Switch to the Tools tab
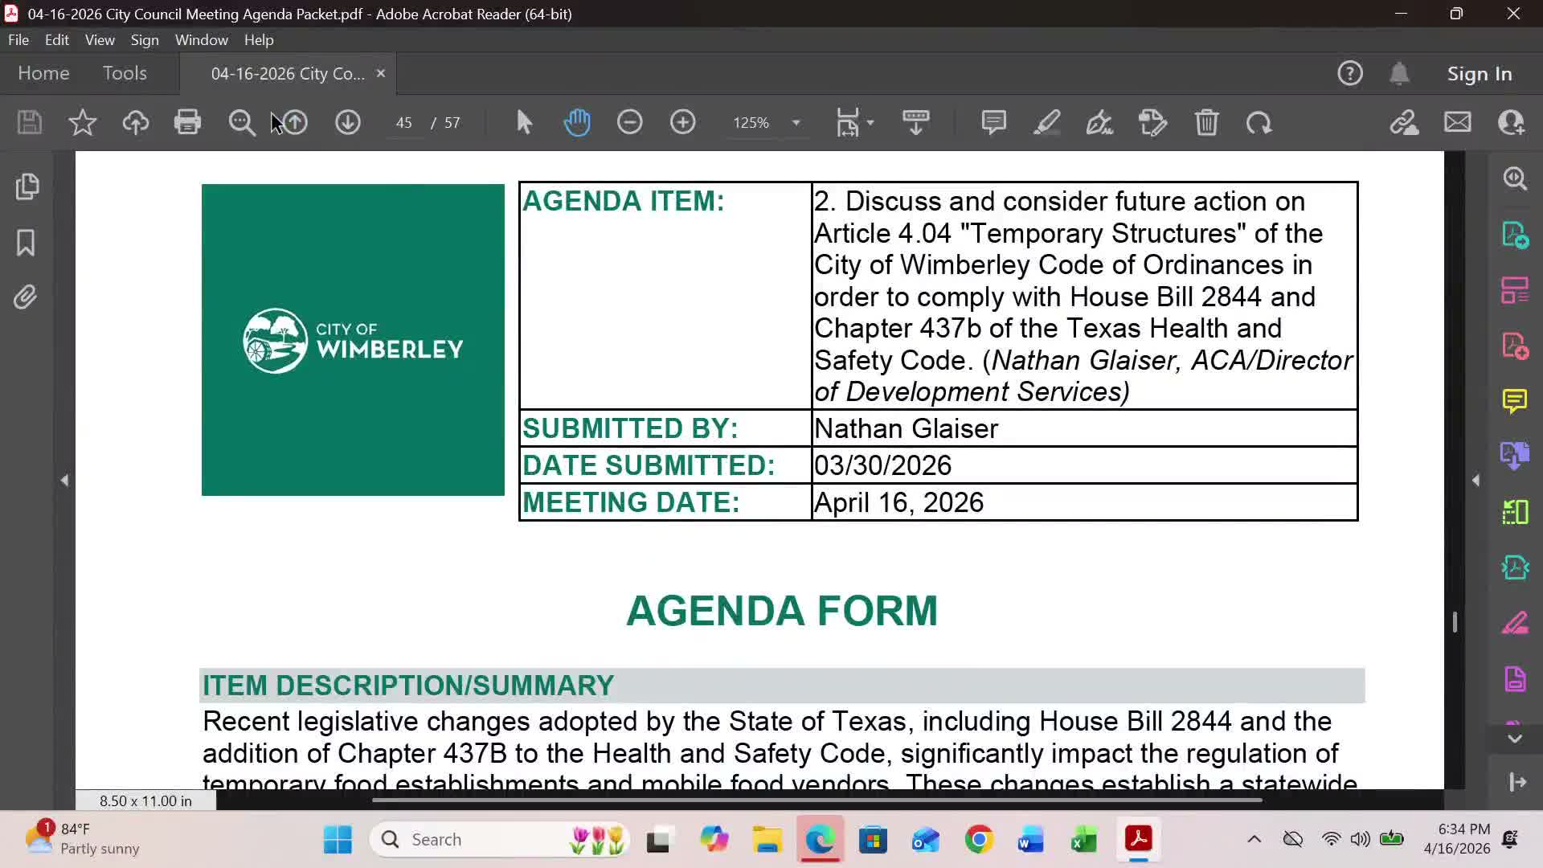This screenshot has width=1543, height=868. click(125, 73)
